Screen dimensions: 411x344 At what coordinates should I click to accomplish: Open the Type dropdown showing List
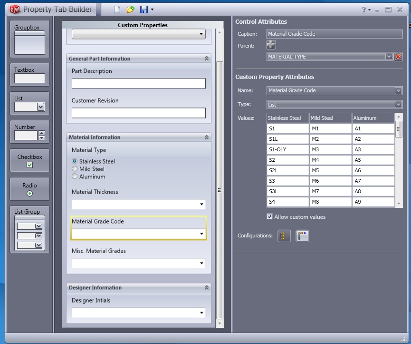coord(399,104)
